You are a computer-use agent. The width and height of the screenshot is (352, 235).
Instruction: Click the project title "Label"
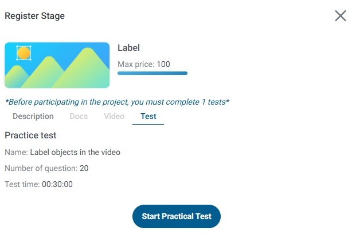128,48
